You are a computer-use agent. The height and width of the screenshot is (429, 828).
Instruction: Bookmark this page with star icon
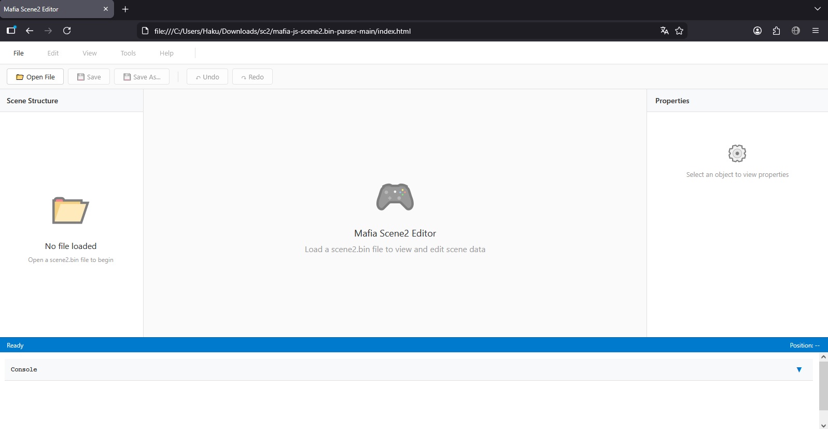click(679, 31)
